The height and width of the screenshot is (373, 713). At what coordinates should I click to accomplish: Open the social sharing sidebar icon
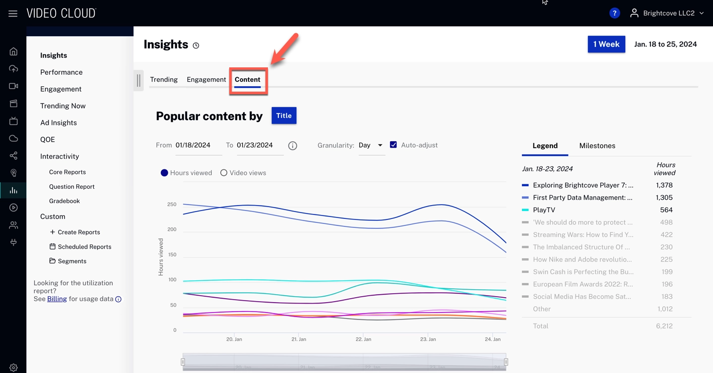pyautogui.click(x=13, y=155)
